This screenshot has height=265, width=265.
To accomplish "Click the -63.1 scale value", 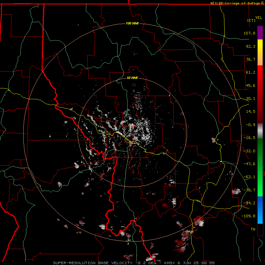I will point(249,177).
